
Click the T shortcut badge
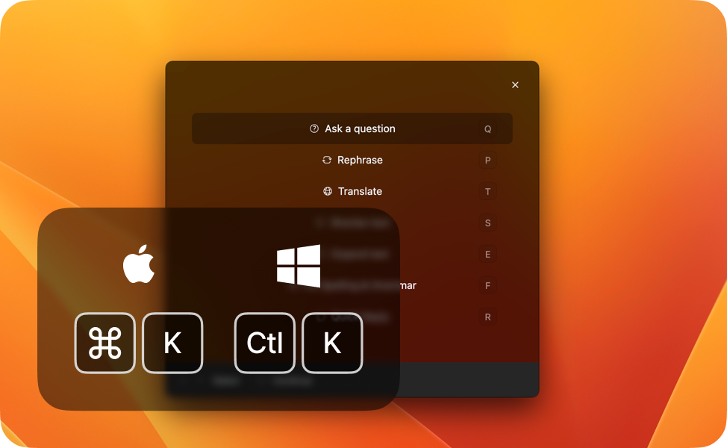click(487, 192)
